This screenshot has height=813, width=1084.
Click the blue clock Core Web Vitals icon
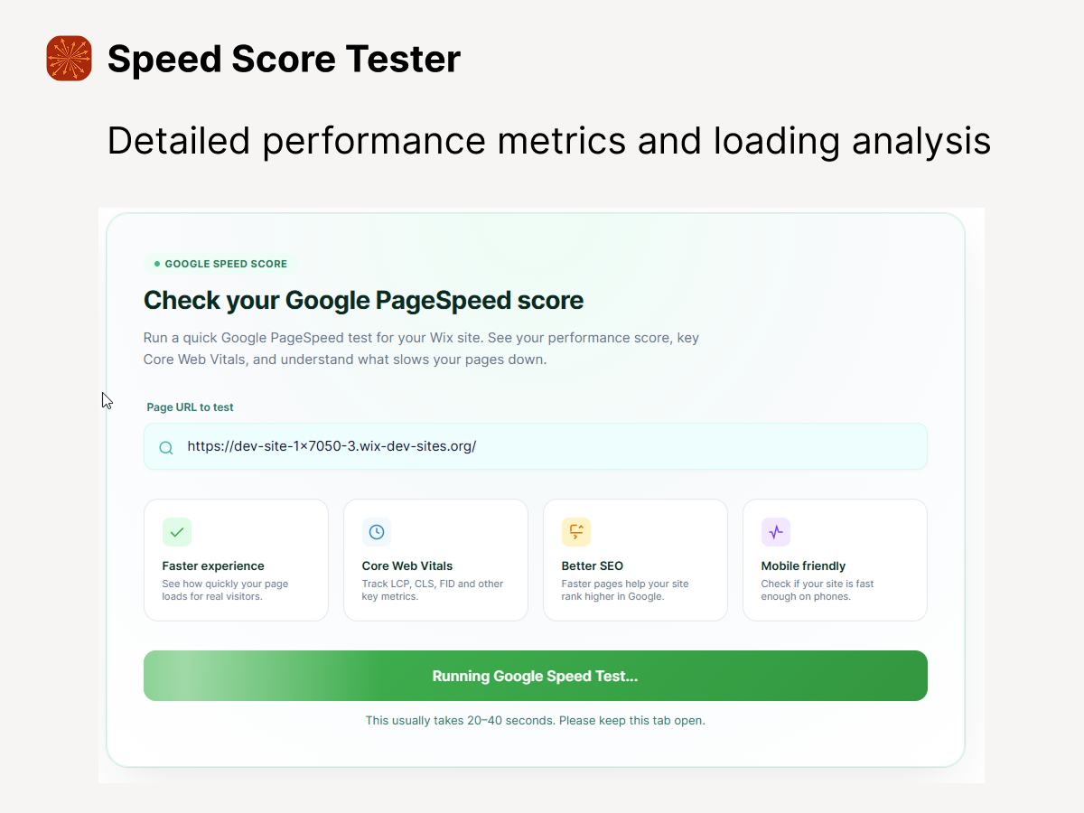377,532
